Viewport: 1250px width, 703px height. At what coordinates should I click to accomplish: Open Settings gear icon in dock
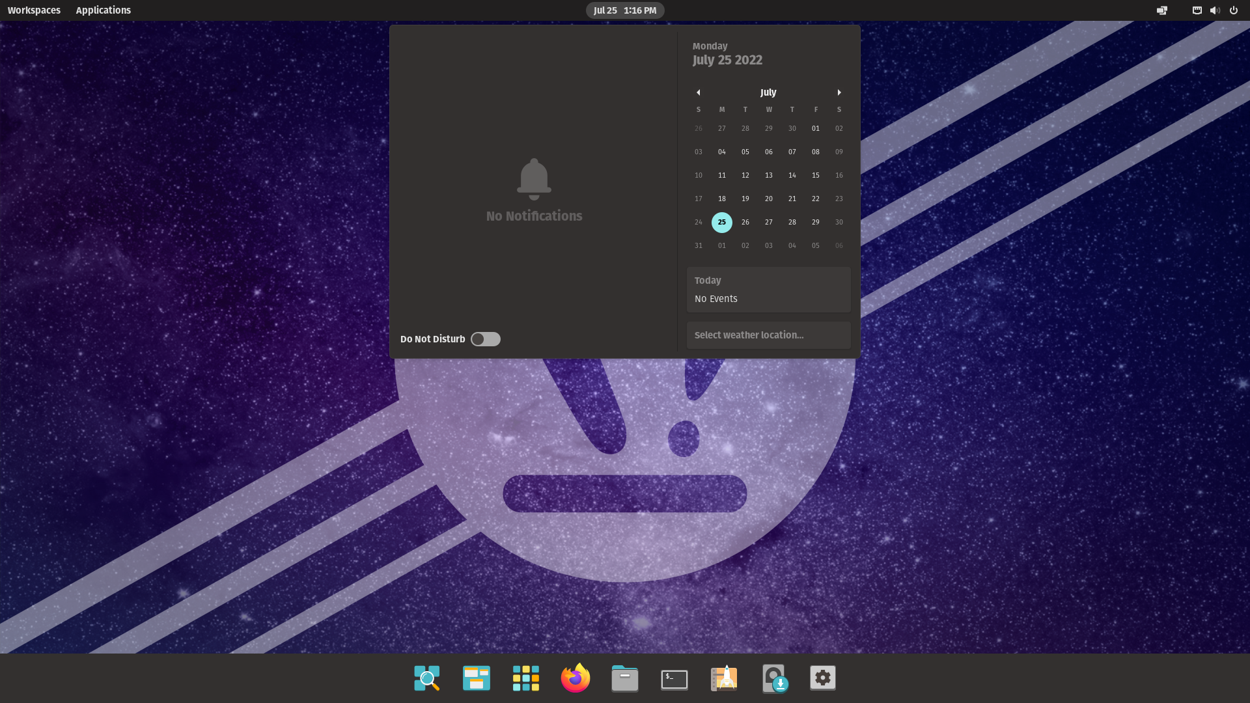[x=823, y=678]
